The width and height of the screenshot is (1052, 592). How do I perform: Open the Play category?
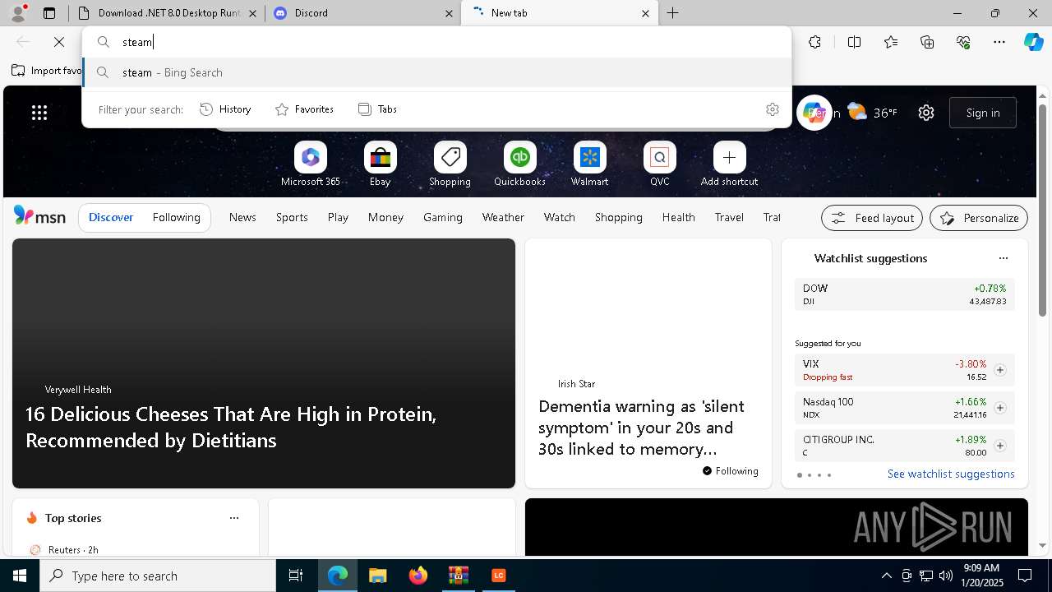338,217
